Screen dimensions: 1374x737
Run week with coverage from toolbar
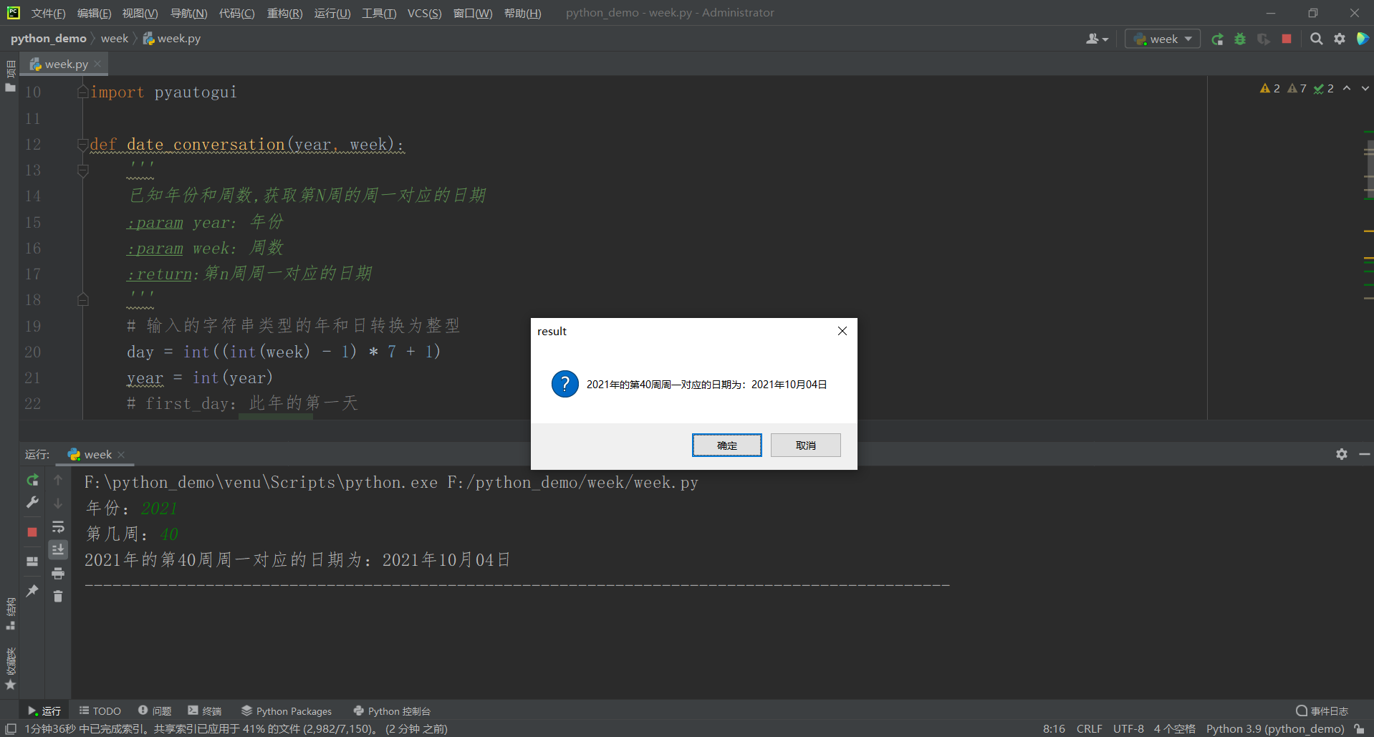(1263, 39)
